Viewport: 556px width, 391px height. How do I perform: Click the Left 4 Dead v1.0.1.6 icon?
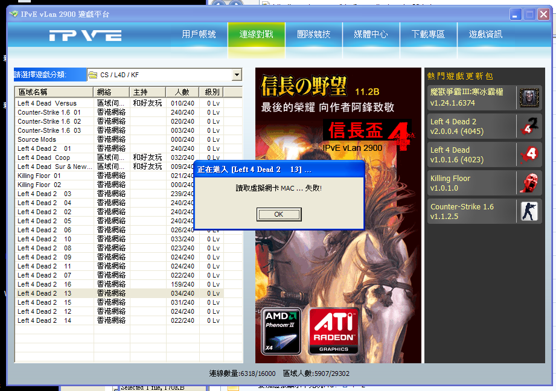[529, 154]
